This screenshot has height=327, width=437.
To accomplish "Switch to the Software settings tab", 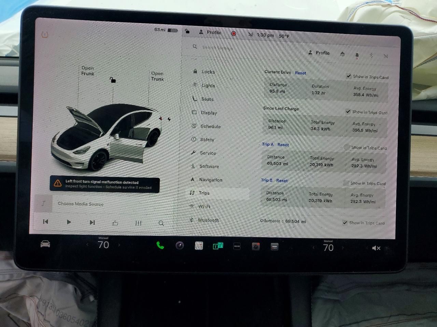I will [x=209, y=167].
